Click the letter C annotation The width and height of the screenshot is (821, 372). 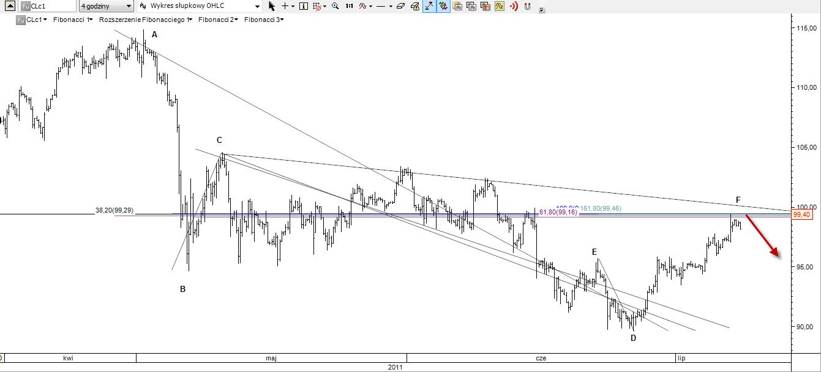click(219, 140)
